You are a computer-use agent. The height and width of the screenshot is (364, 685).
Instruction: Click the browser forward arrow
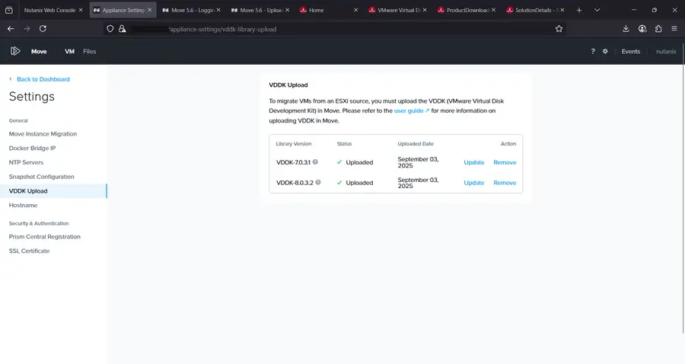point(27,29)
